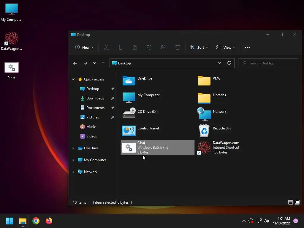Select Control Panel item
Viewport: 304px width, 228px height.
(x=157, y=131)
